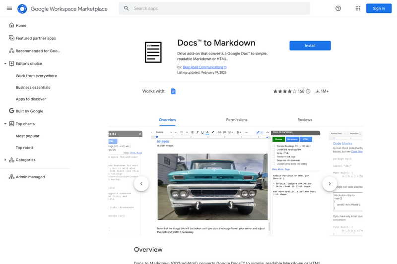
Task: Click the downloads count icon
Action: (x=317, y=91)
